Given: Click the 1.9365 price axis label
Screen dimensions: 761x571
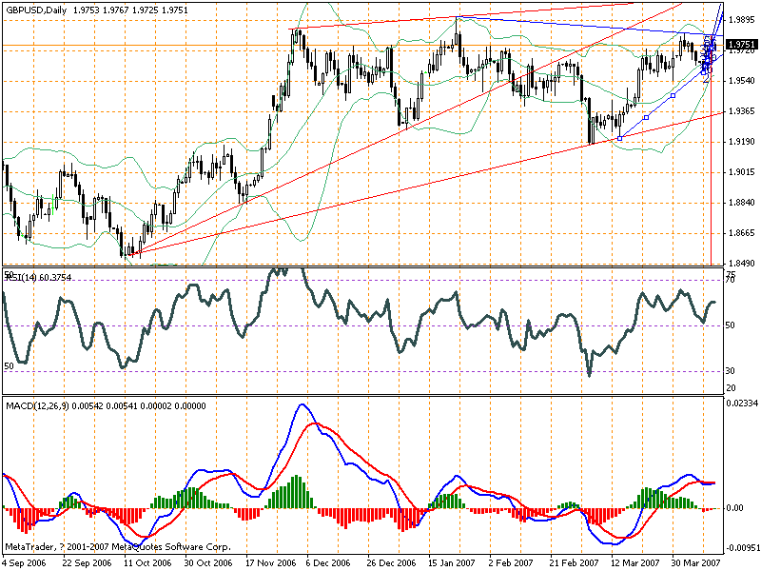Looking at the screenshot, I should (x=742, y=111).
